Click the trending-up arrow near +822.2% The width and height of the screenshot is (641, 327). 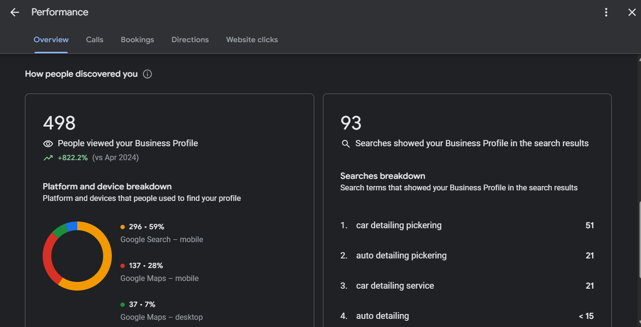point(48,157)
